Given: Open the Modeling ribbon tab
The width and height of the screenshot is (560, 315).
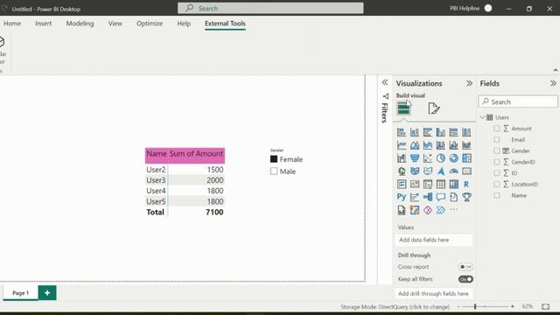Looking at the screenshot, I should point(80,24).
